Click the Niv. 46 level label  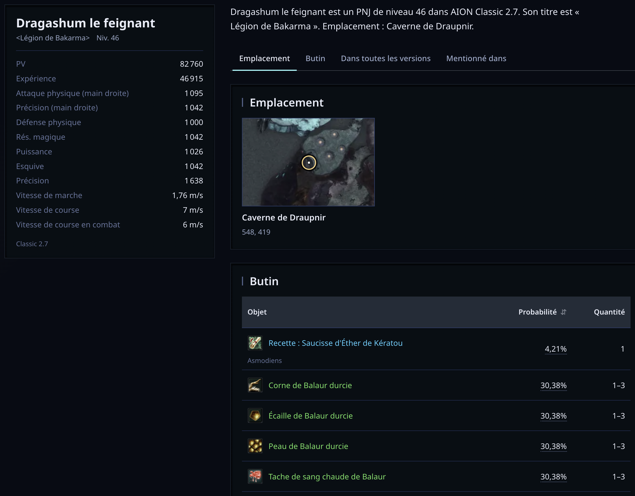pyautogui.click(x=108, y=38)
